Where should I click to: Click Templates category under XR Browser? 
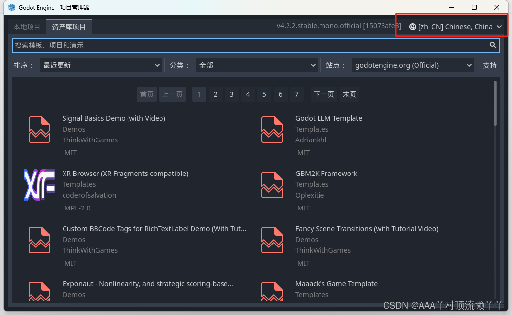79,184
